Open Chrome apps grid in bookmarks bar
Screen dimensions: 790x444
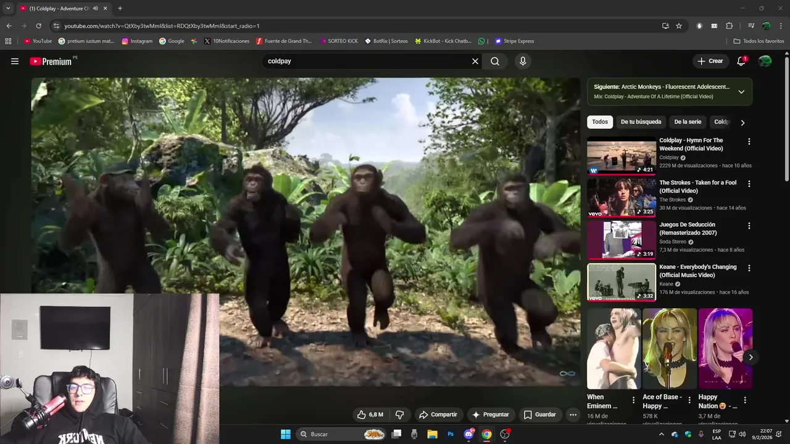pos(8,41)
